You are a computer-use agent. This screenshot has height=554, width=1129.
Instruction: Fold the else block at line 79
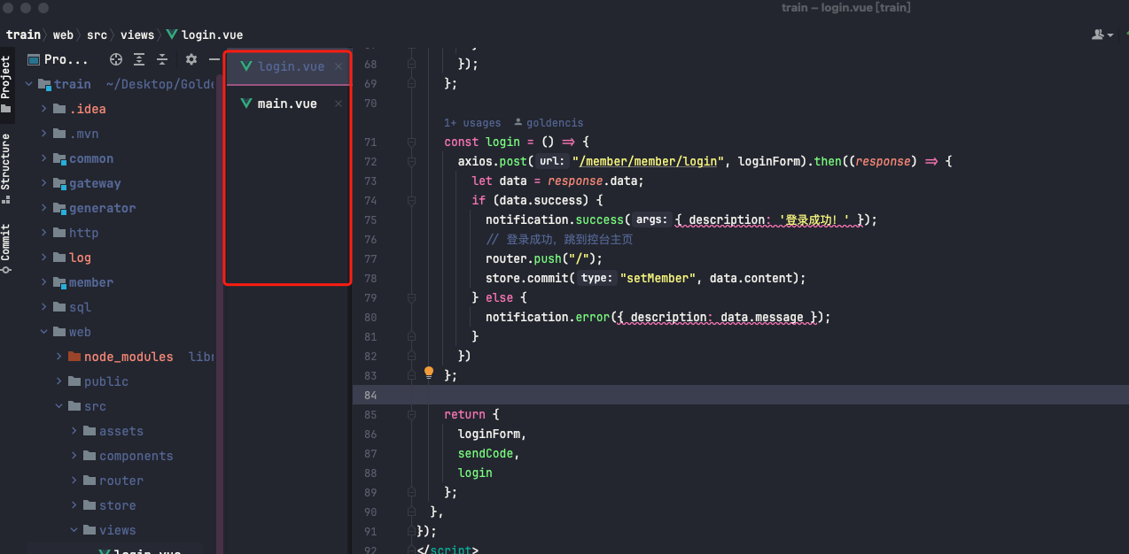(411, 297)
